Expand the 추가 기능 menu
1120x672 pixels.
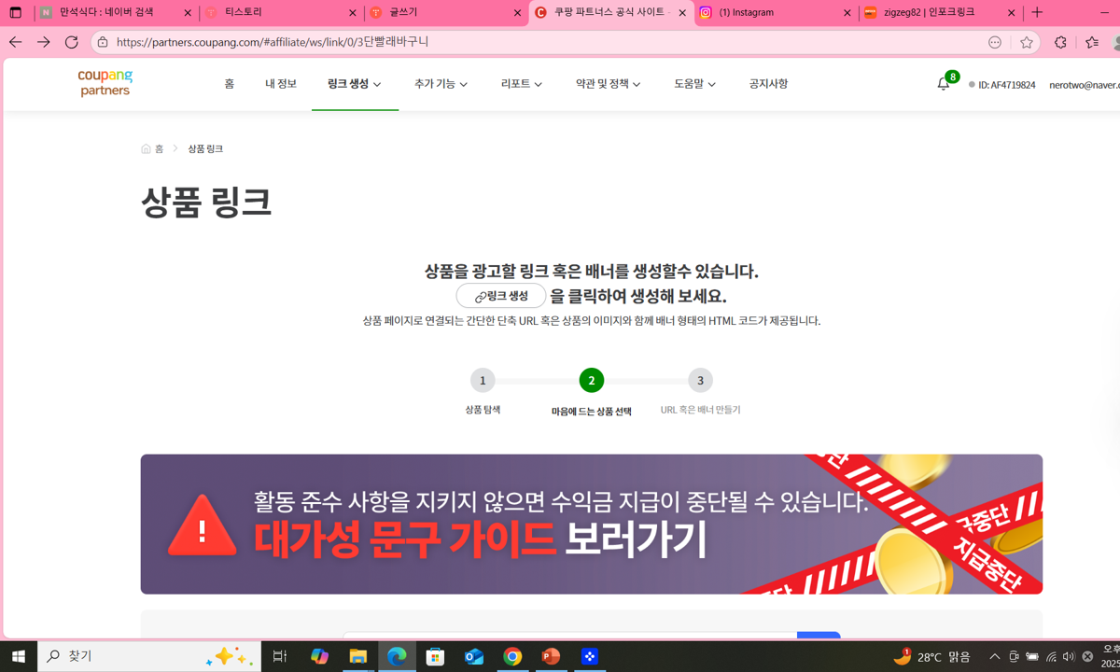441,84
